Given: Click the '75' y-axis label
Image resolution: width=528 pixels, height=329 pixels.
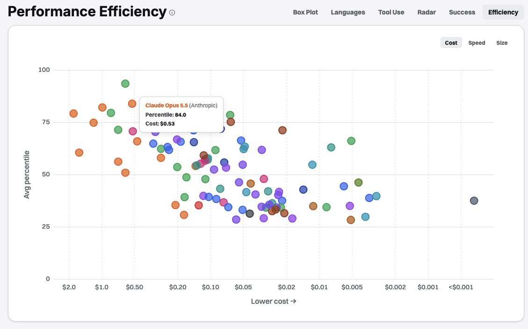Looking at the screenshot, I should tap(46, 122).
